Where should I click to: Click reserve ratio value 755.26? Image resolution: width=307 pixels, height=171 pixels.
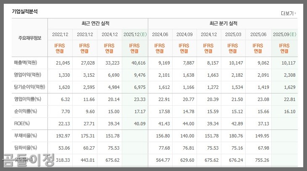click(262, 160)
